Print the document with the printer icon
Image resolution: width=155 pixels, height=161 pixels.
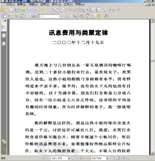[17, 10]
